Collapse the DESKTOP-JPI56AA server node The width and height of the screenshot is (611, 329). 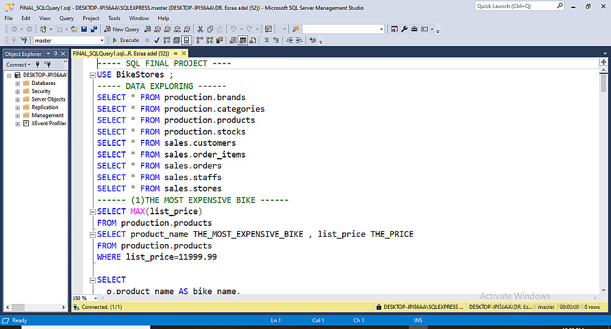(x=9, y=76)
